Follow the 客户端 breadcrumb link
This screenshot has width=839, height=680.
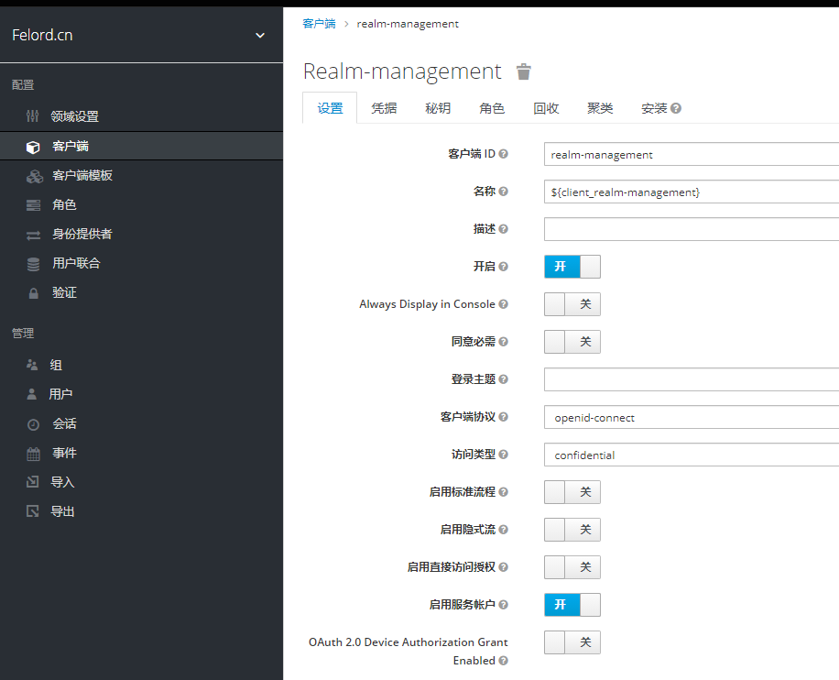click(x=319, y=24)
